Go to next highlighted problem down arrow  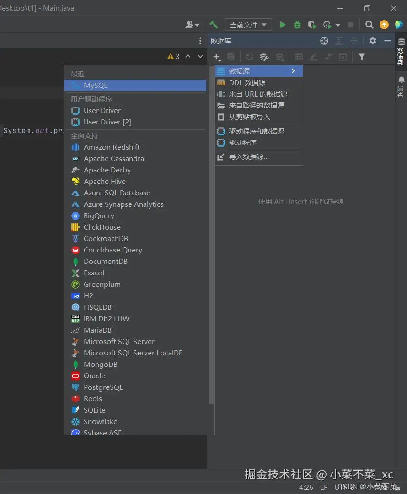click(200, 56)
